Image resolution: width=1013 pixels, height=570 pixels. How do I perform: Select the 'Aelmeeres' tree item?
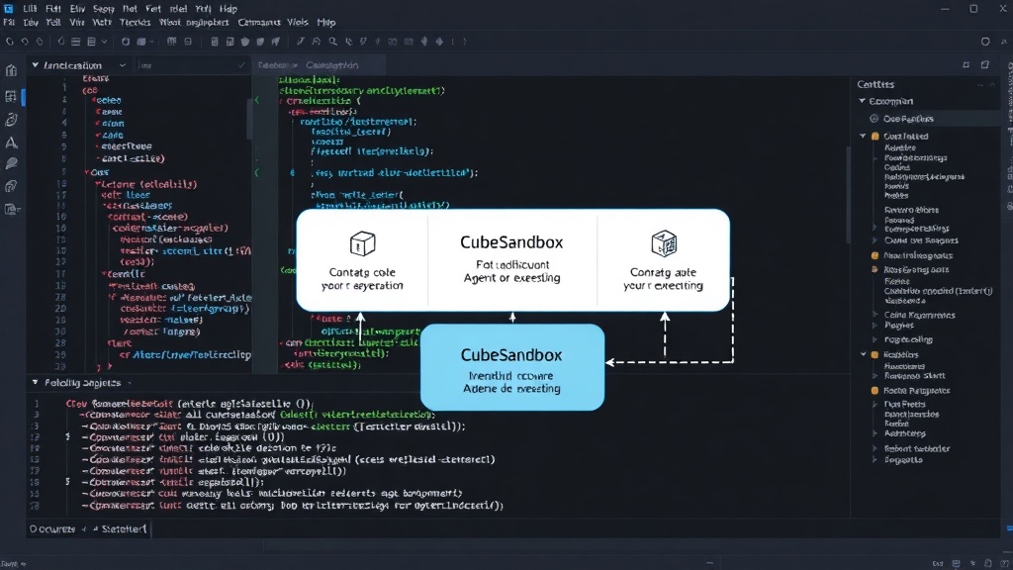point(904,433)
